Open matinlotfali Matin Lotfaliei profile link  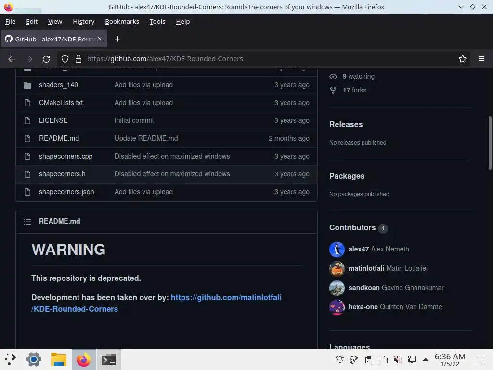[x=388, y=268]
